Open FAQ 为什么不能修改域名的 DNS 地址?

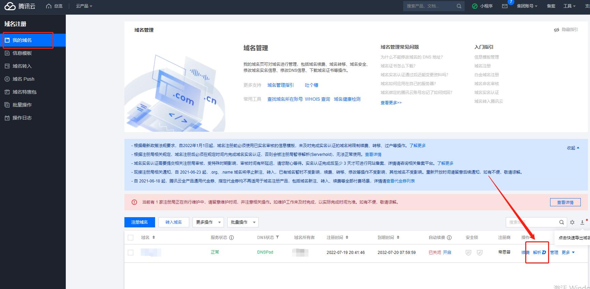click(x=411, y=57)
